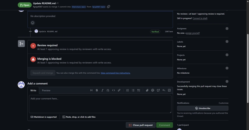Viewport: 249px width, 130px height.
Task: Toggle bold formatting in comment toolbar
Action: 97,90
